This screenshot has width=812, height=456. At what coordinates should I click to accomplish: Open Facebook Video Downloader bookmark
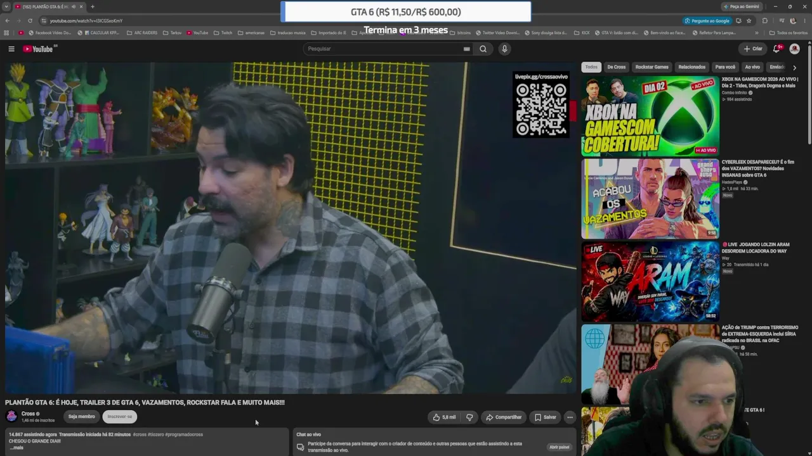(49, 33)
